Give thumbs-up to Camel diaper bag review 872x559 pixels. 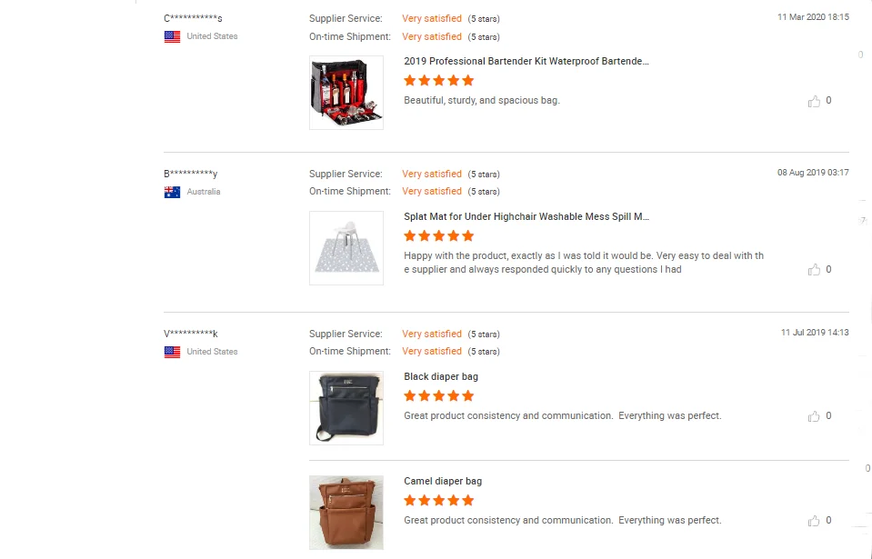click(x=814, y=521)
